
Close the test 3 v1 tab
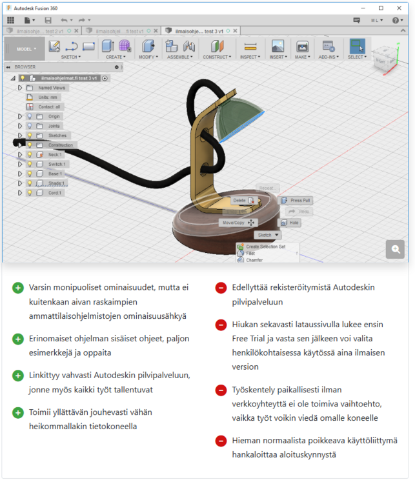(236, 31)
